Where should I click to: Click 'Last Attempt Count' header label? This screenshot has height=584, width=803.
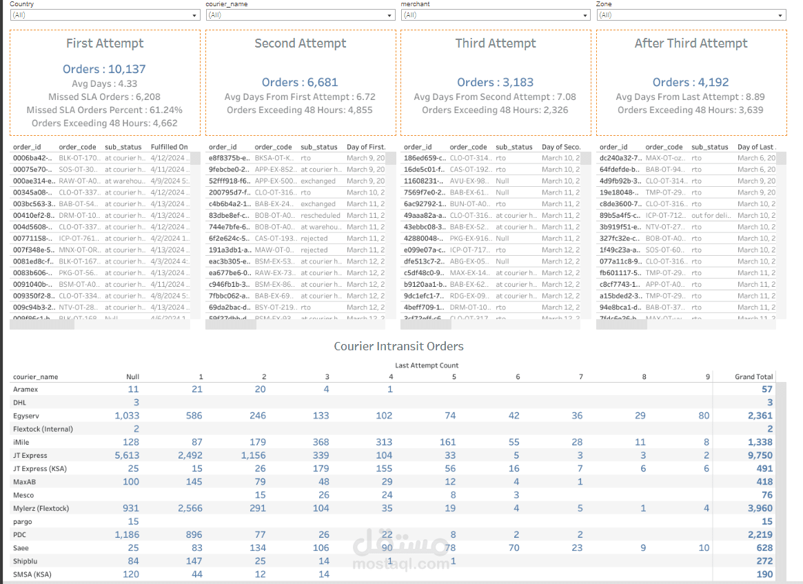(x=427, y=365)
